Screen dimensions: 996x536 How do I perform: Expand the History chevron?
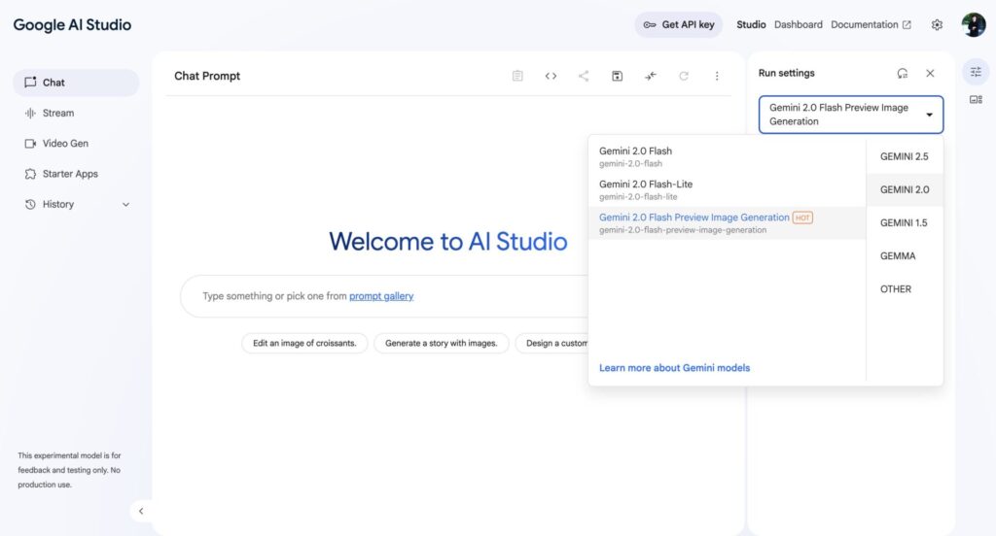coord(125,204)
